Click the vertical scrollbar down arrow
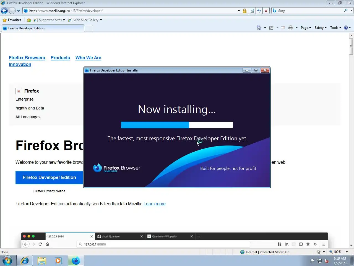 click(x=351, y=245)
